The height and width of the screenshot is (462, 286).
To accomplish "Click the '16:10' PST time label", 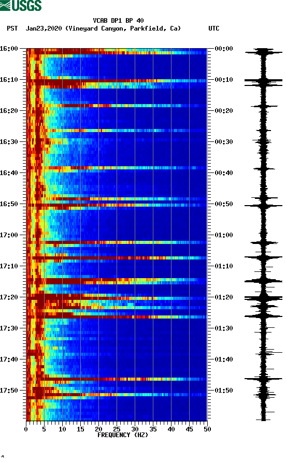I will click(9, 80).
